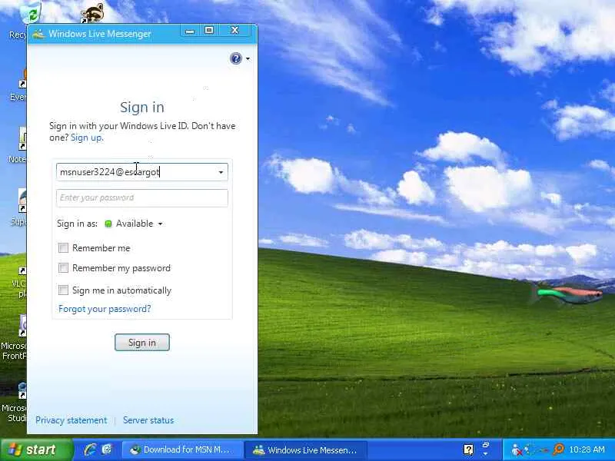Click the orange magnifier tray icon
The width and height of the screenshot is (615, 461).
pos(557,449)
